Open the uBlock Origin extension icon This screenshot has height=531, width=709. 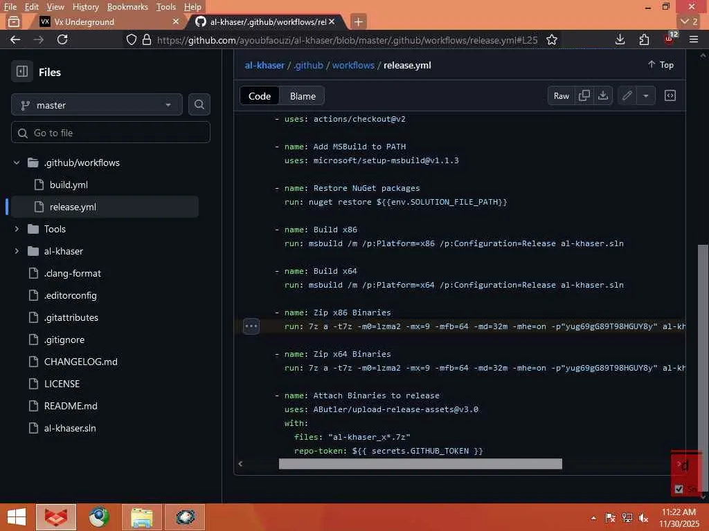[x=670, y=39]
